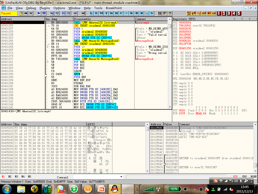Select the NONE stack tracking option

click(253, 177)
